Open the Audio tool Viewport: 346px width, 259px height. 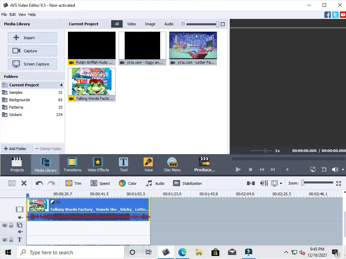[155, 183]
